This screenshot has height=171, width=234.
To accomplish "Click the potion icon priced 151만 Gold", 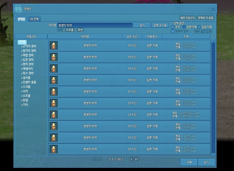I will (x=54, y=46).
